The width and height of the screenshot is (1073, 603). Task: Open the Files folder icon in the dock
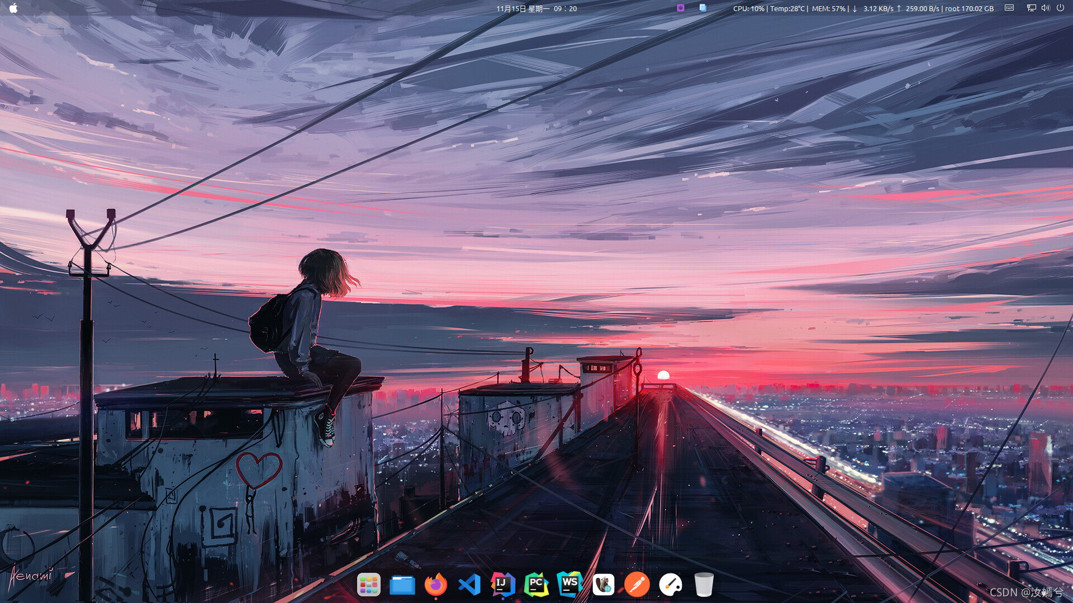pos(402,585)
